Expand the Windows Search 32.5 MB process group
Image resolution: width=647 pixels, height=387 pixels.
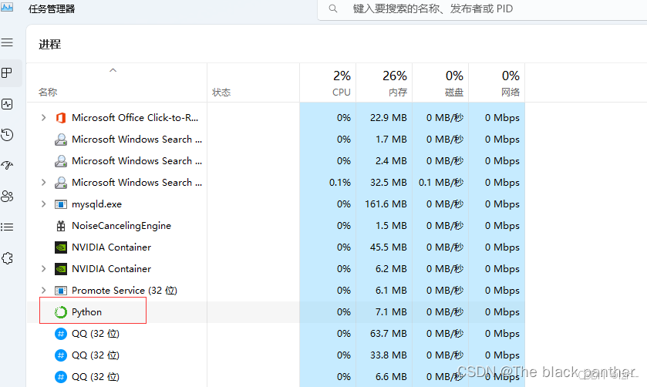(x=43, y=183)
